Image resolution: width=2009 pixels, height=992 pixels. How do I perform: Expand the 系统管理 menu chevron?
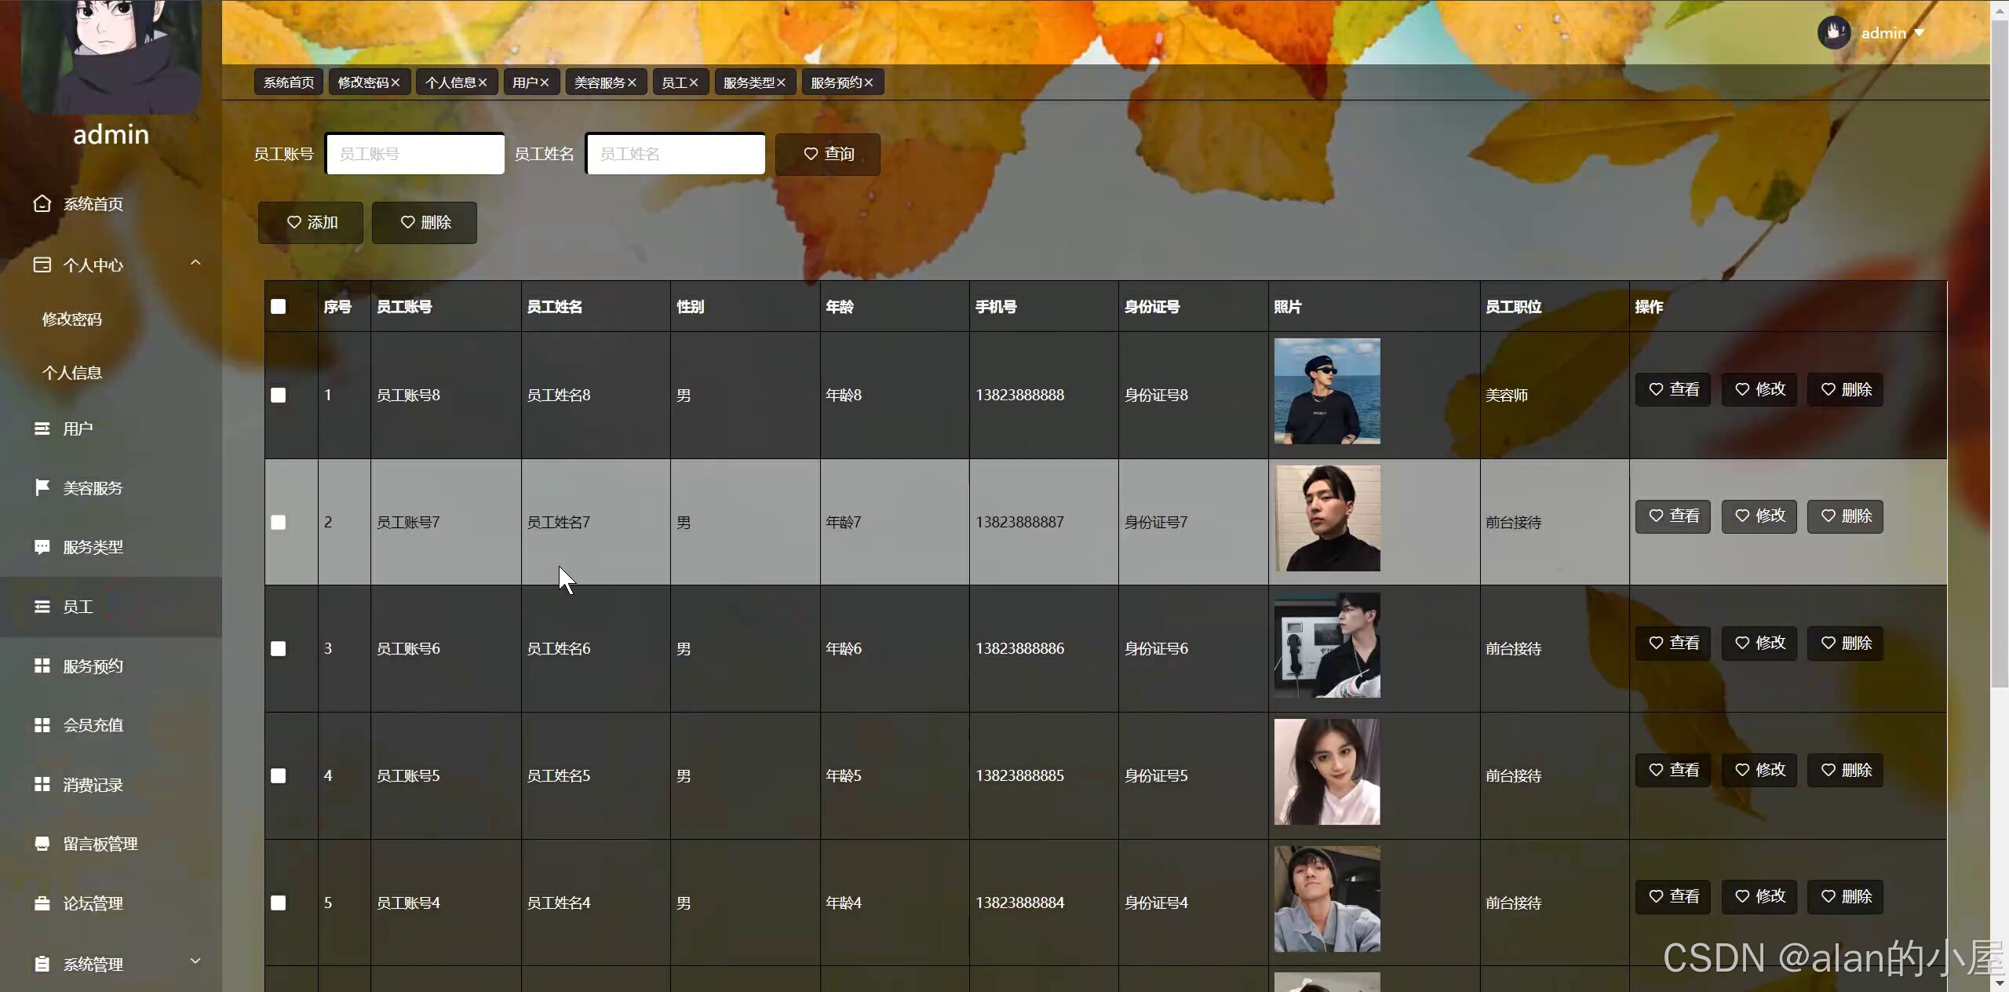(x=195, y=961)
